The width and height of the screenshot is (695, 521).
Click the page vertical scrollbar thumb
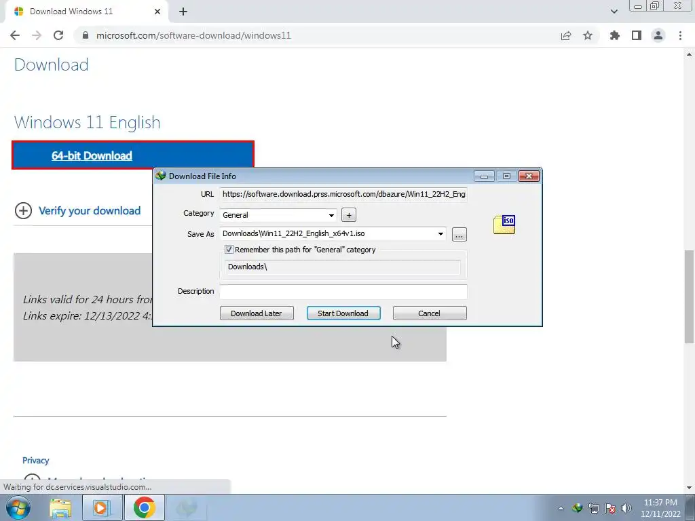click(x=689, y=296)
